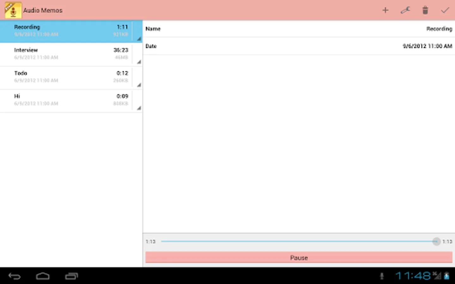Click the total time label right of slider

(x=447, y=241)
